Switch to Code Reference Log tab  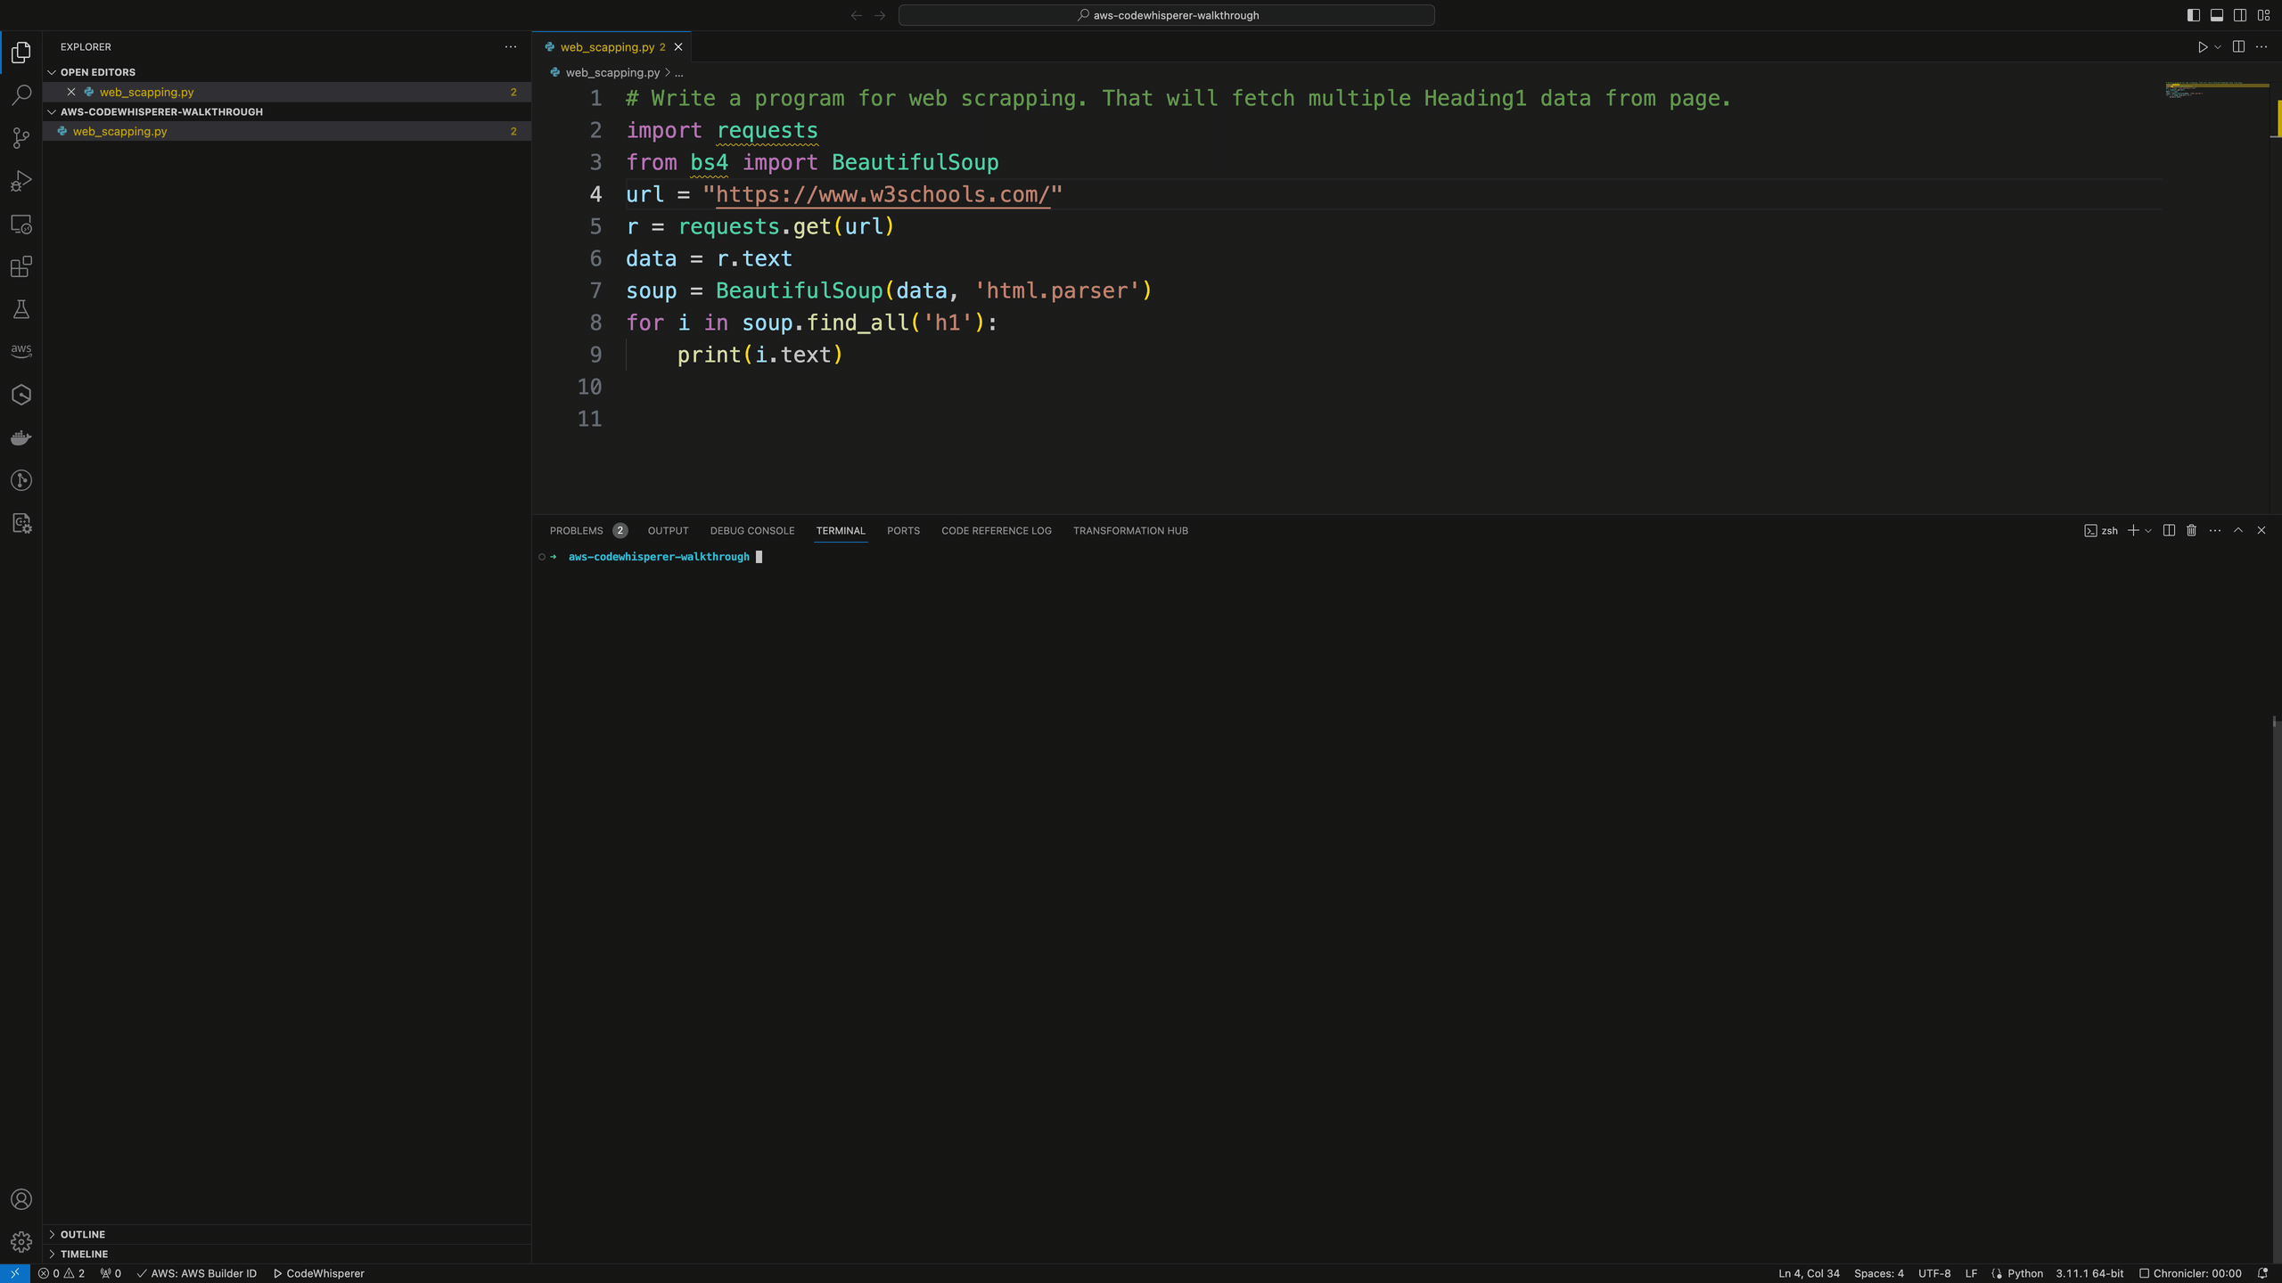(997, 530)
